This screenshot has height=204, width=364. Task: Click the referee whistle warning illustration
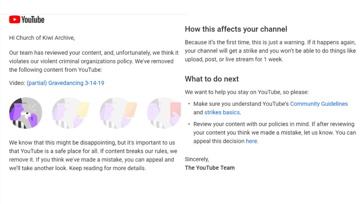(x=26, y=113)
